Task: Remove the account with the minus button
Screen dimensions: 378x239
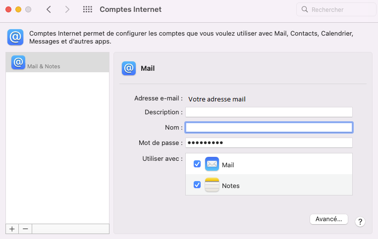Action: click(25, 229)
